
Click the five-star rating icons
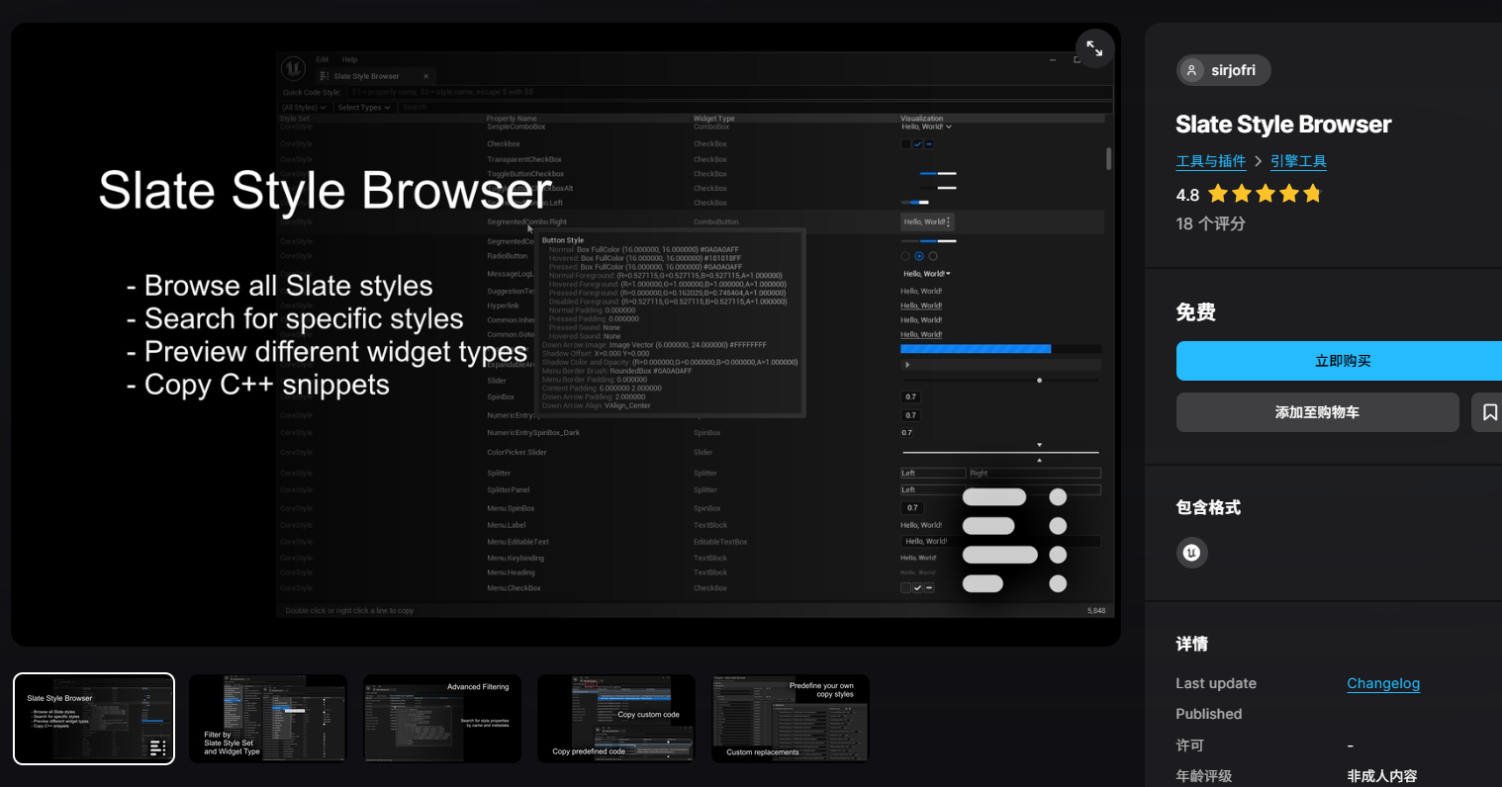click(1265, 194)
